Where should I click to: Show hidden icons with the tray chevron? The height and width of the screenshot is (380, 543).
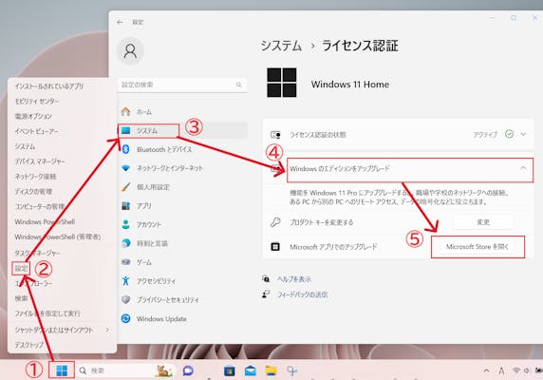point(486,370)
